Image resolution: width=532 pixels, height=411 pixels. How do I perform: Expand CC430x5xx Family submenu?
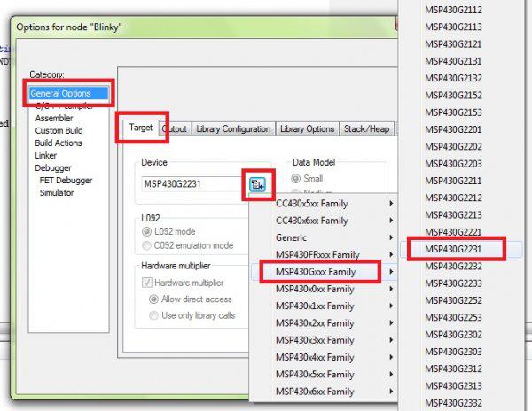pos(324,204)
